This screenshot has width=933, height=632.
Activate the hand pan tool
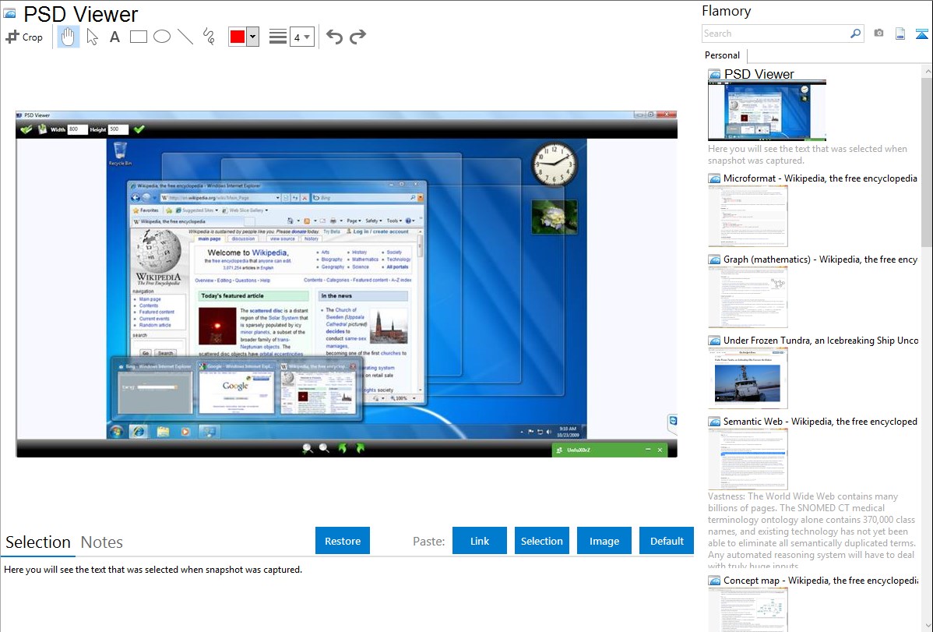pyautogui.click(x=69, y=37)
